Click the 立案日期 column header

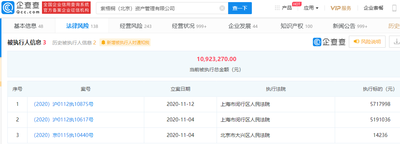pyautogui.click(x=180, y=89)
